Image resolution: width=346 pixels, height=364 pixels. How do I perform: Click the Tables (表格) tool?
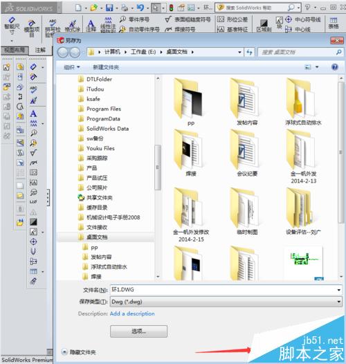coord(334,23)
